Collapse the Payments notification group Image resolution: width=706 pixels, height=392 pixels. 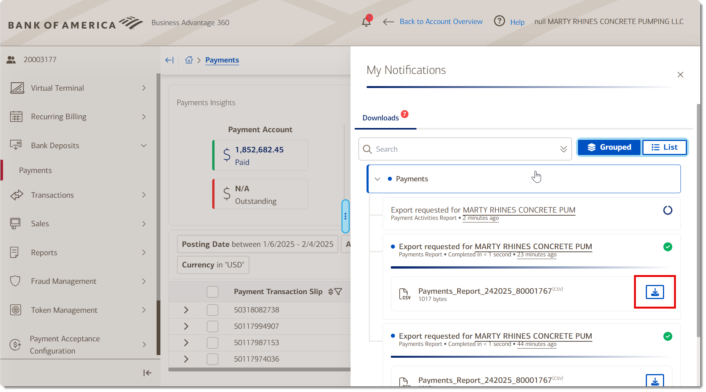click(x=378, y=179)
